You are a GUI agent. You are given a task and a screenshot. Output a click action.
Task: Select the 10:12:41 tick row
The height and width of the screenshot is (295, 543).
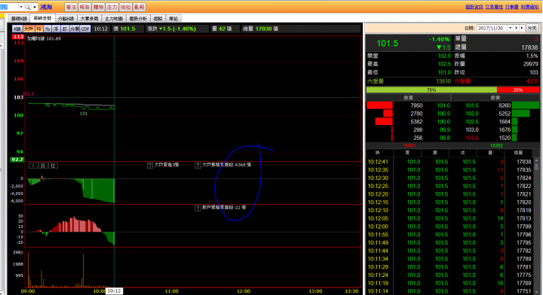click(449, 162)
